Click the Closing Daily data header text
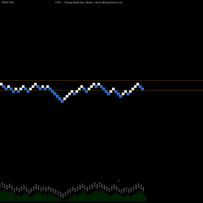This screenshot has height=203, width=203. pos(74,2)
